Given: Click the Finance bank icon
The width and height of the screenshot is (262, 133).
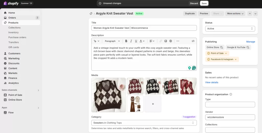Looking at the screenshot, I should [x=5, y=78].
